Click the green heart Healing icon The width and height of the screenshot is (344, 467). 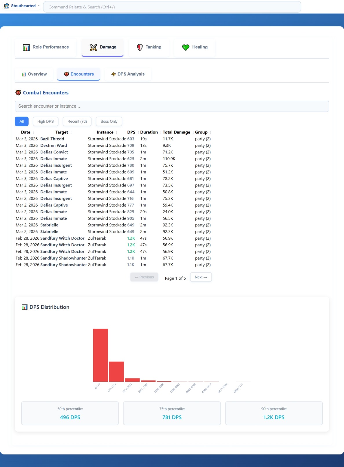click(186, 47)
